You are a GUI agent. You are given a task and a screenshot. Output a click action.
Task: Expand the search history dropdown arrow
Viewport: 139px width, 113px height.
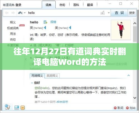point(109,13)
